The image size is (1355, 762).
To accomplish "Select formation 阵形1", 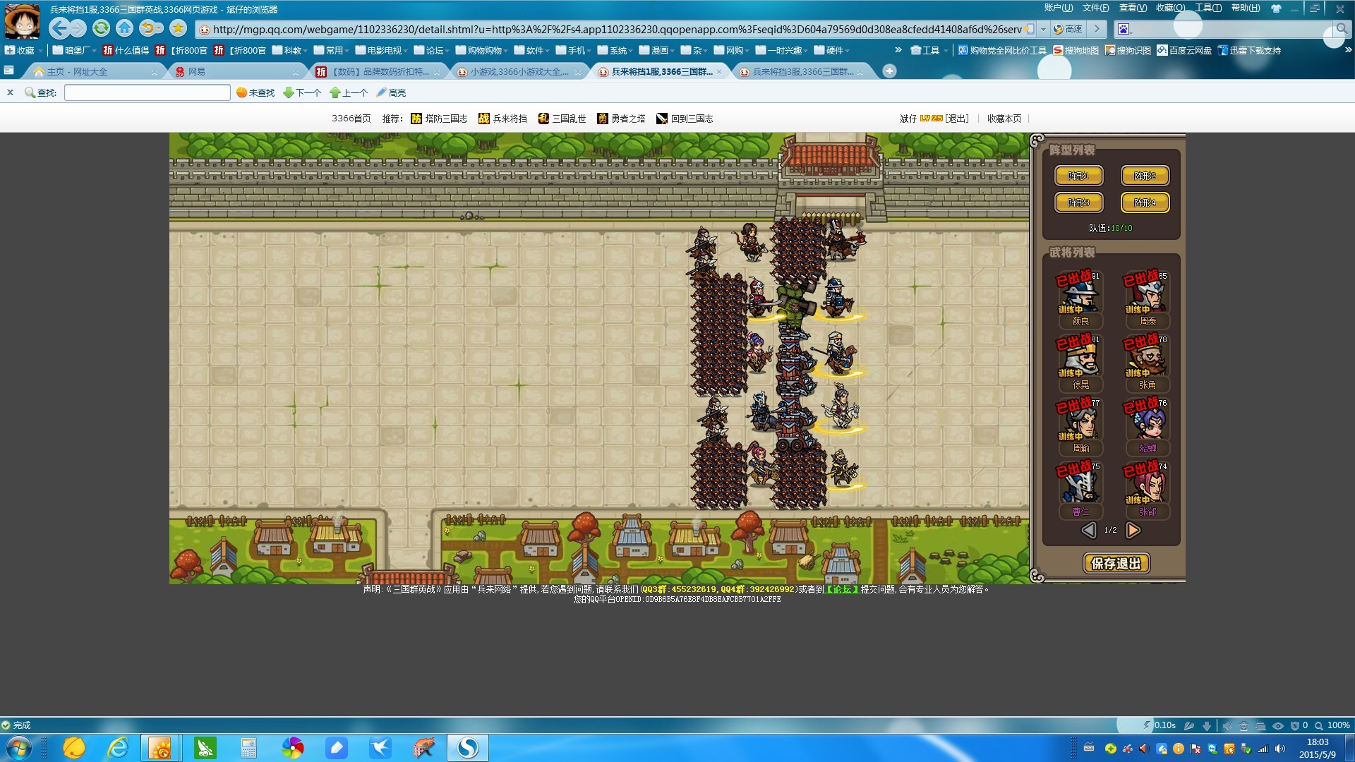I will 1078,176.
